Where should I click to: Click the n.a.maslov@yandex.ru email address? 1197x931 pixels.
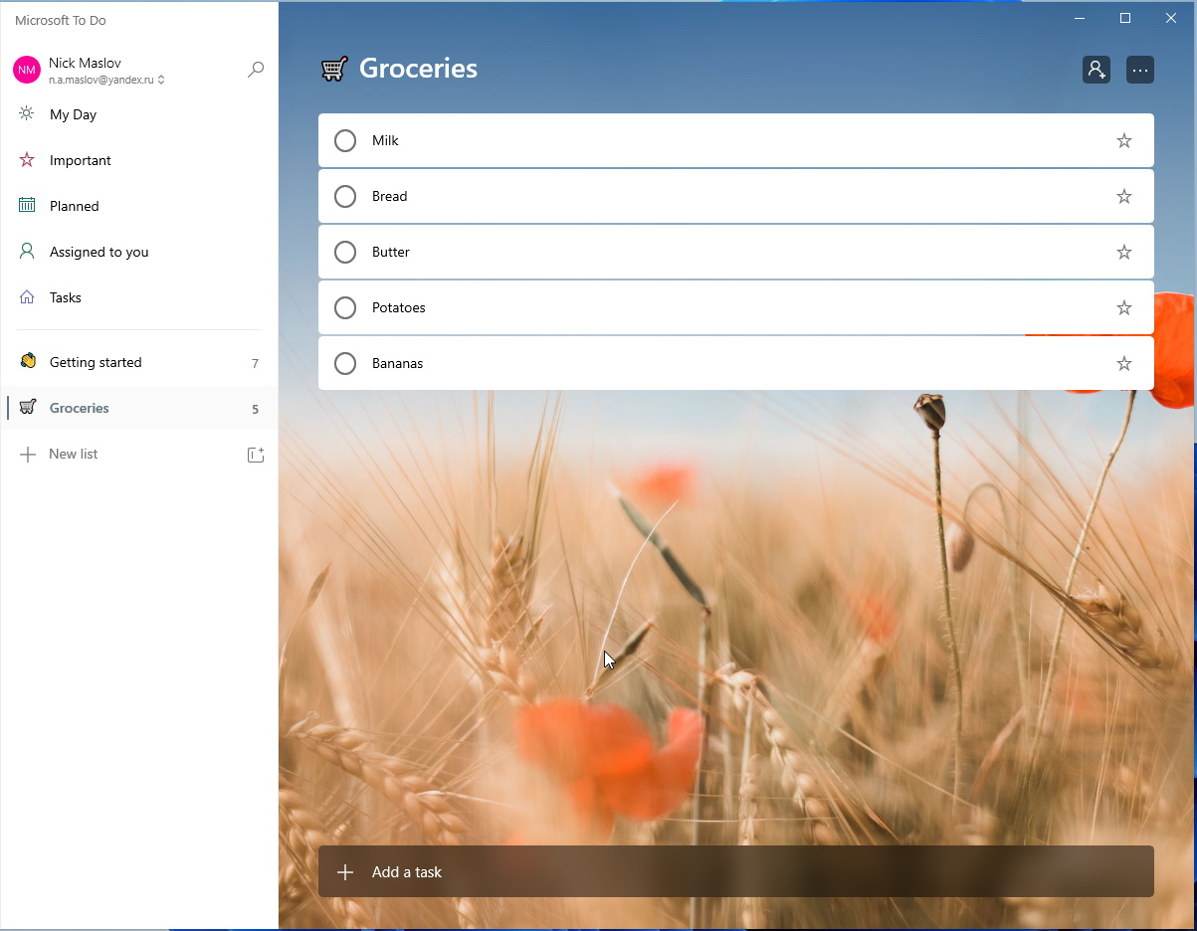101,80
